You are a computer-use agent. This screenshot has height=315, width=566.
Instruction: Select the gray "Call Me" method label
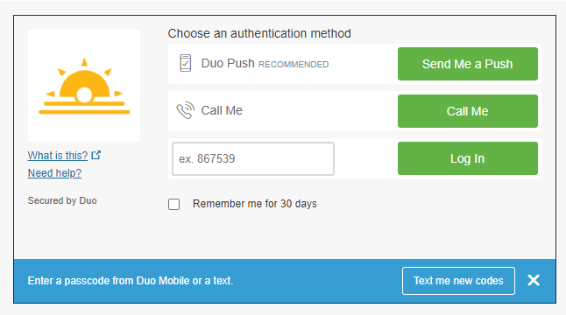(x=222, y=110)
